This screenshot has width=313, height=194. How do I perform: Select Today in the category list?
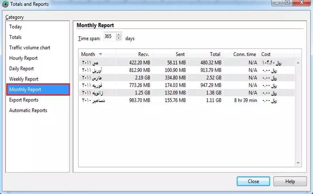click(16, 27)
